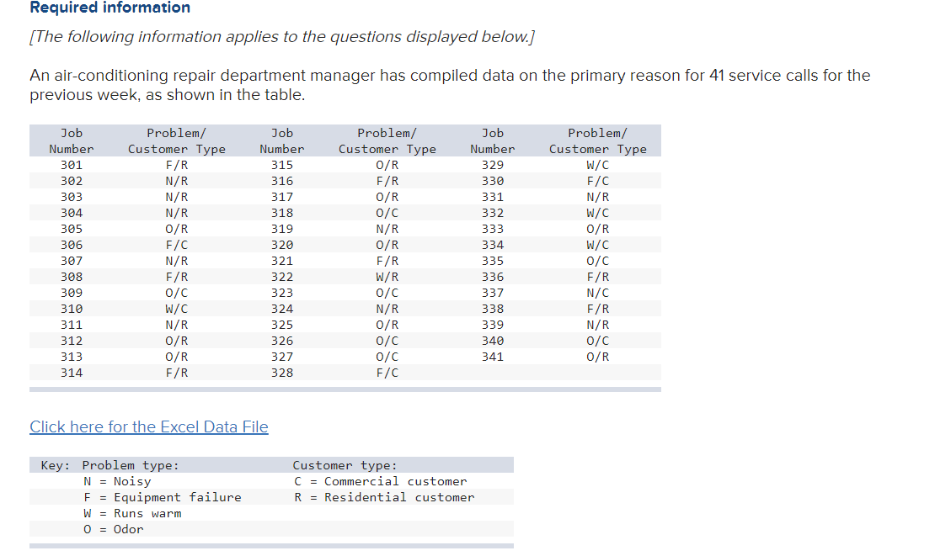Click the Job Number column header
The image size is (935, 556).
(x=71, y=140)
